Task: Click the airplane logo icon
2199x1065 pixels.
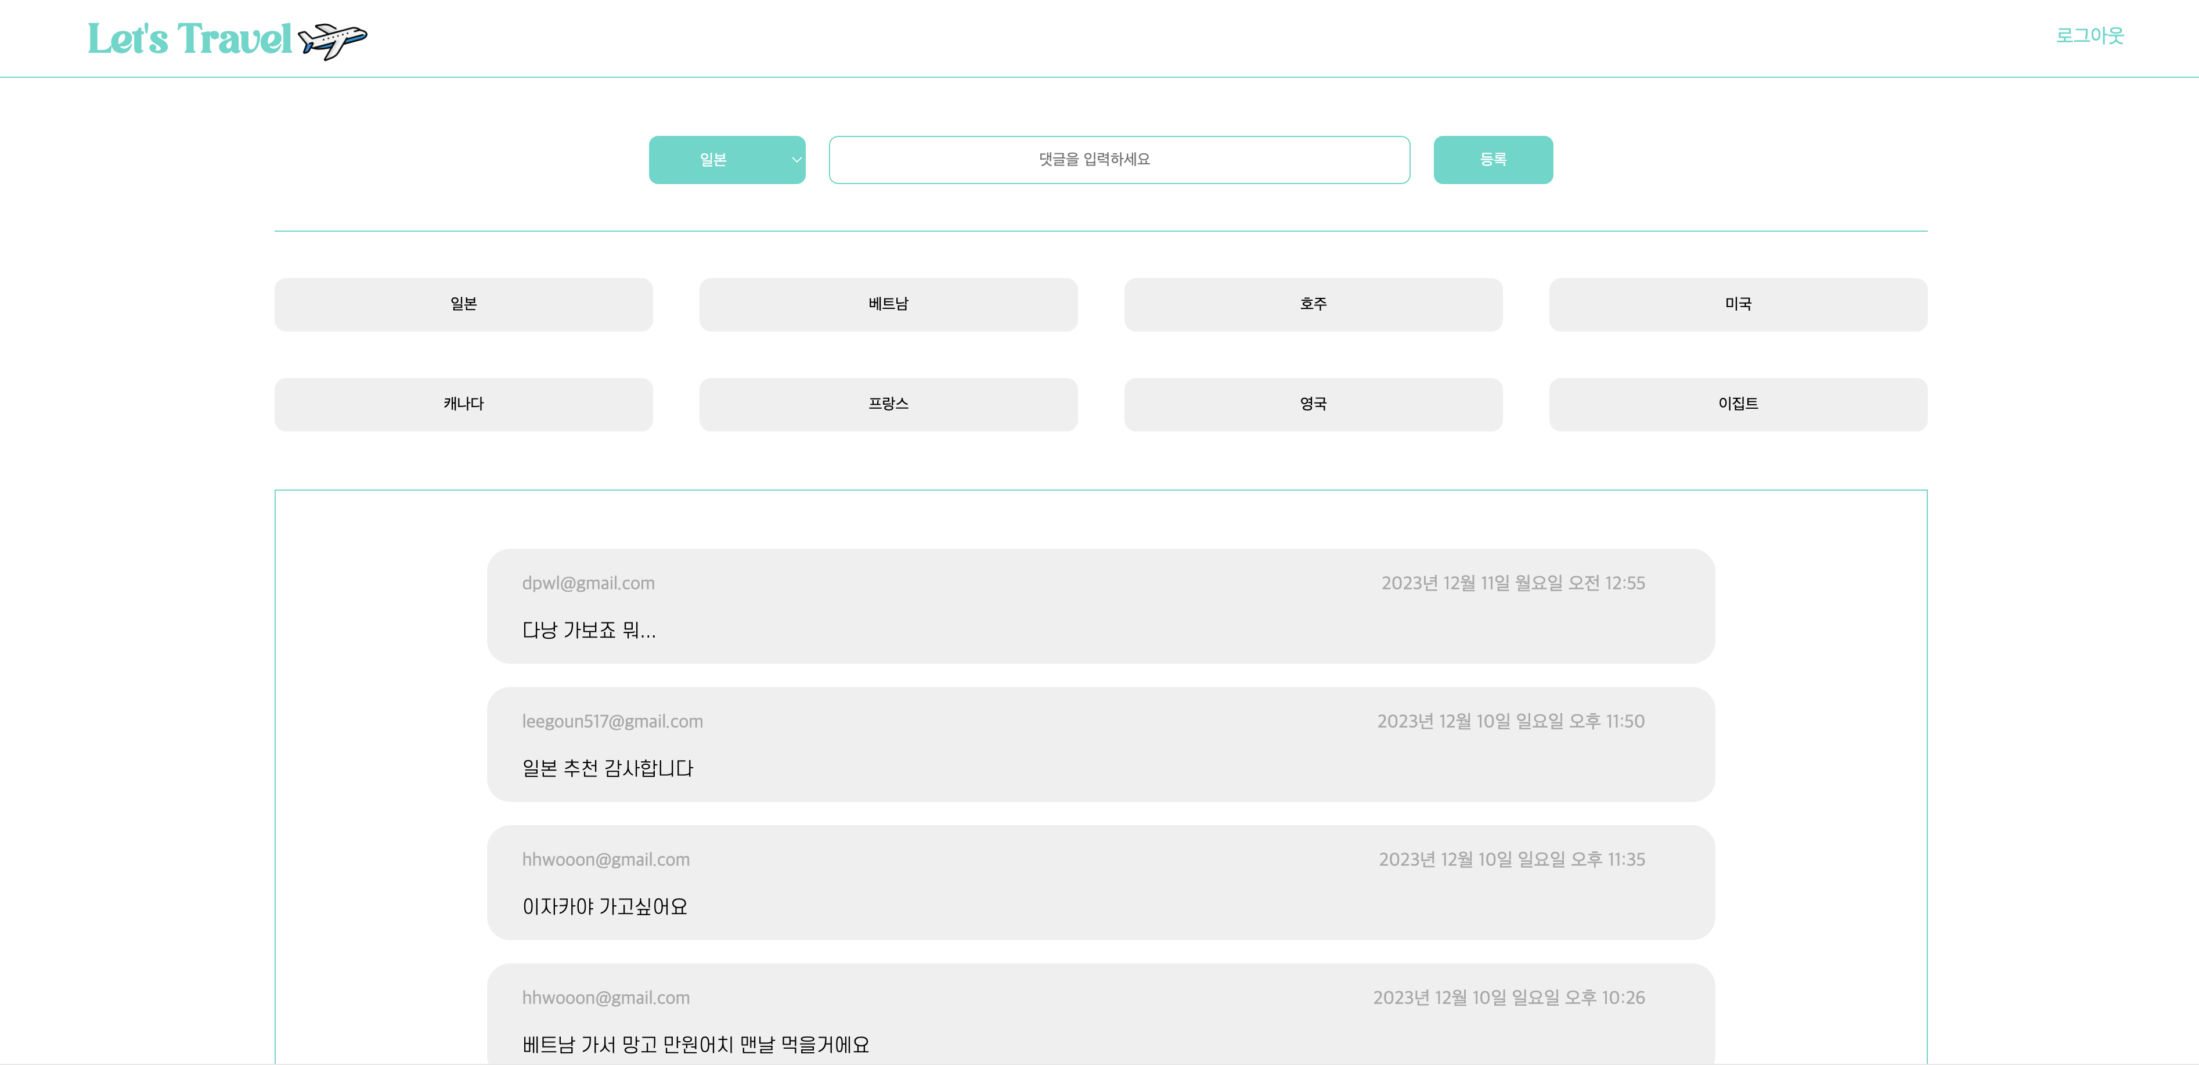Action: 332,40
